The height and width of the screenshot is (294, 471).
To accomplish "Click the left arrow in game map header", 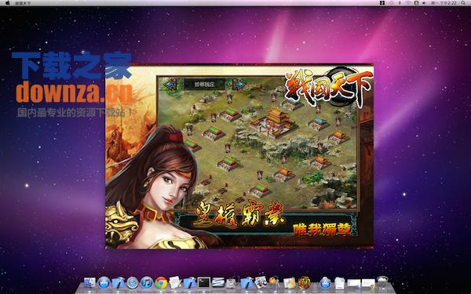I will (170, 85).
